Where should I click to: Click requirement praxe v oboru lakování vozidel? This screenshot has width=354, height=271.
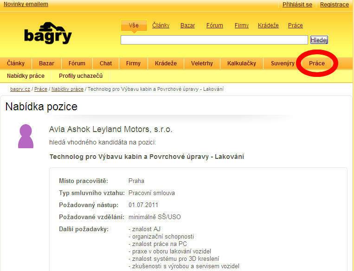pyautogui.click(x=170, y=252)
